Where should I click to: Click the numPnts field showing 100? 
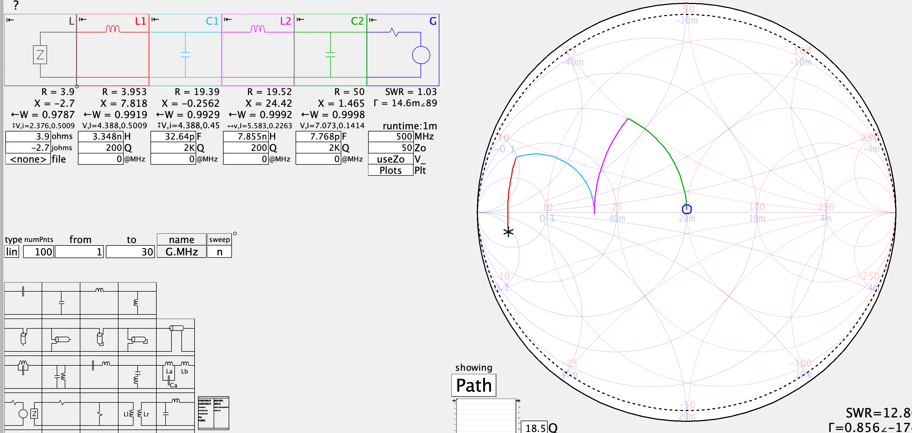39,252
